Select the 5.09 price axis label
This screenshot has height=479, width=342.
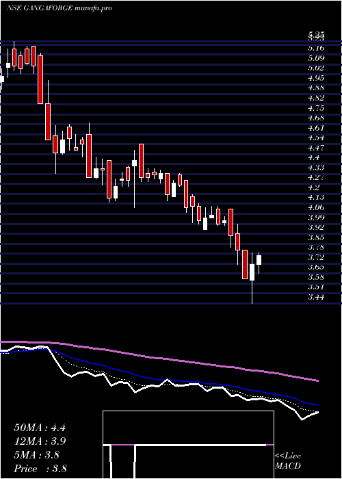coord(316,58)
